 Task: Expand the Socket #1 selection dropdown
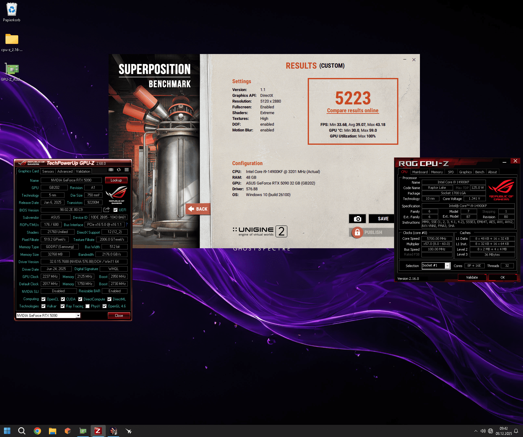pyautogui.click(x=447, y=266)
